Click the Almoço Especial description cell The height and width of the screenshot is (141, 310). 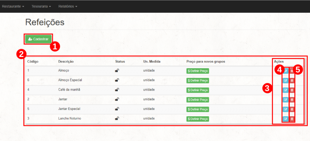click(x=70, y=80)
